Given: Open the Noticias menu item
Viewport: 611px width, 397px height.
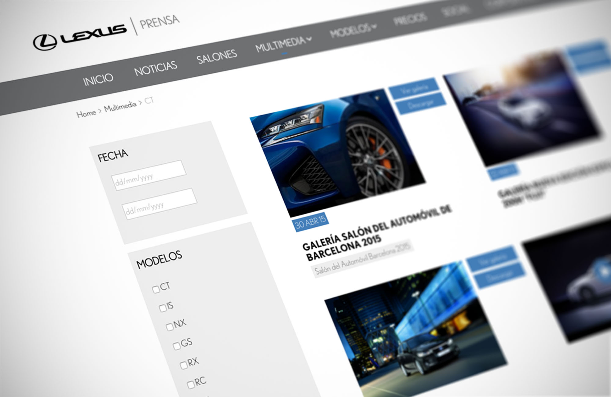Looking at the screenshot, I should click(155, 68).
